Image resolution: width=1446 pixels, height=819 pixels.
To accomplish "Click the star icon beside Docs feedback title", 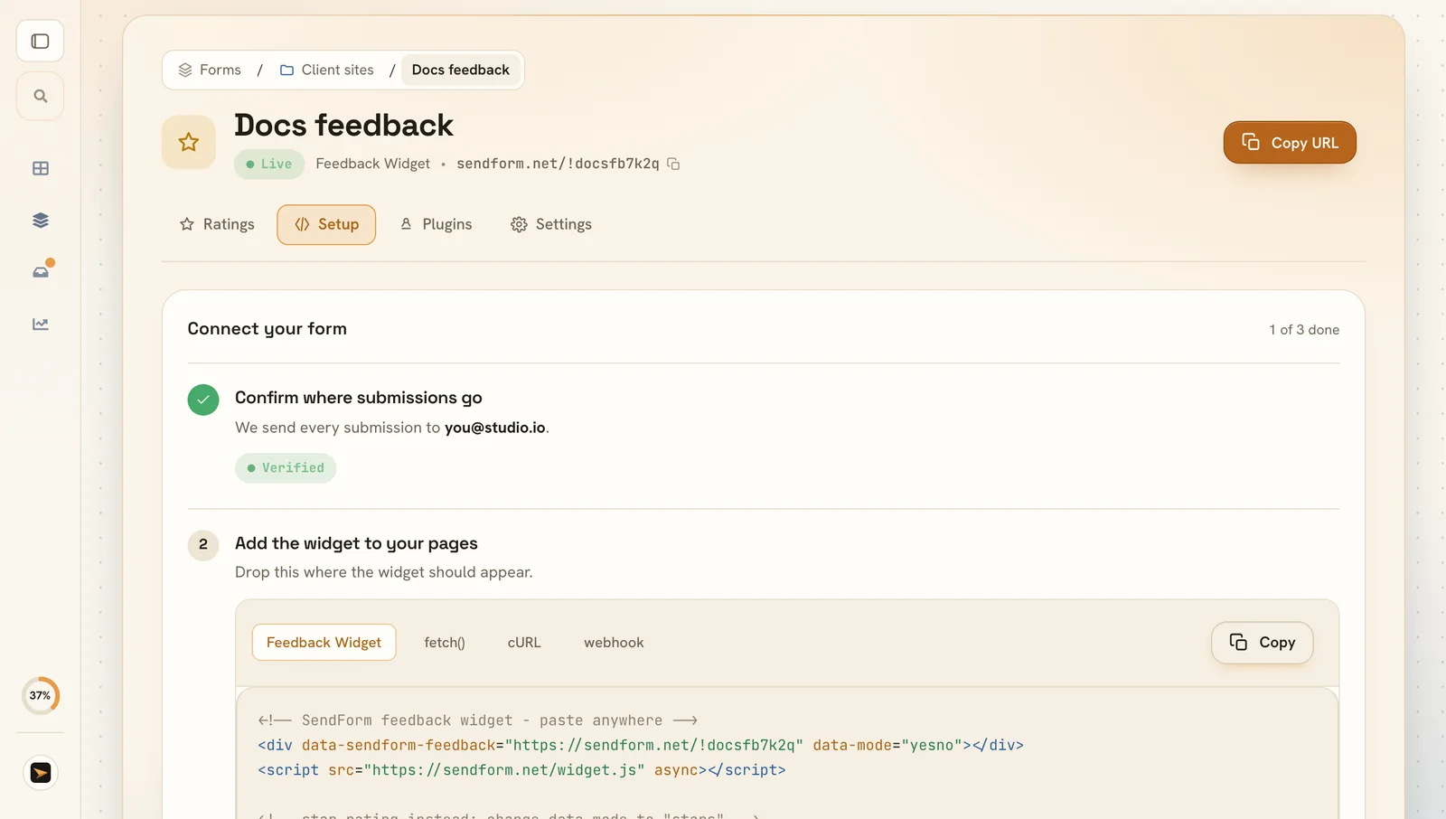I will click(x=189, y=142).
